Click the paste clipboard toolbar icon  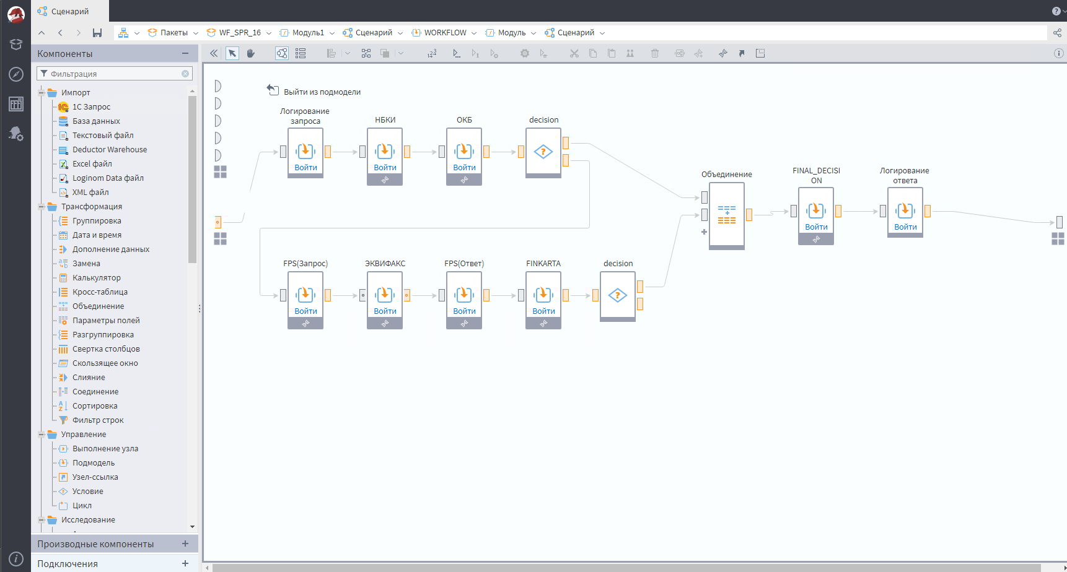pos(612,53)
